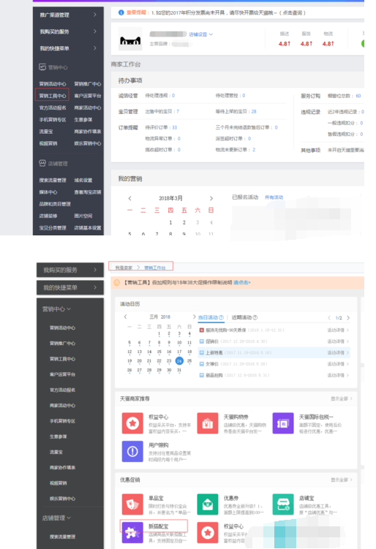Click the 等待上架的宝贝 count 28
This screenshot has width=376, height=549.
(254, 111)
